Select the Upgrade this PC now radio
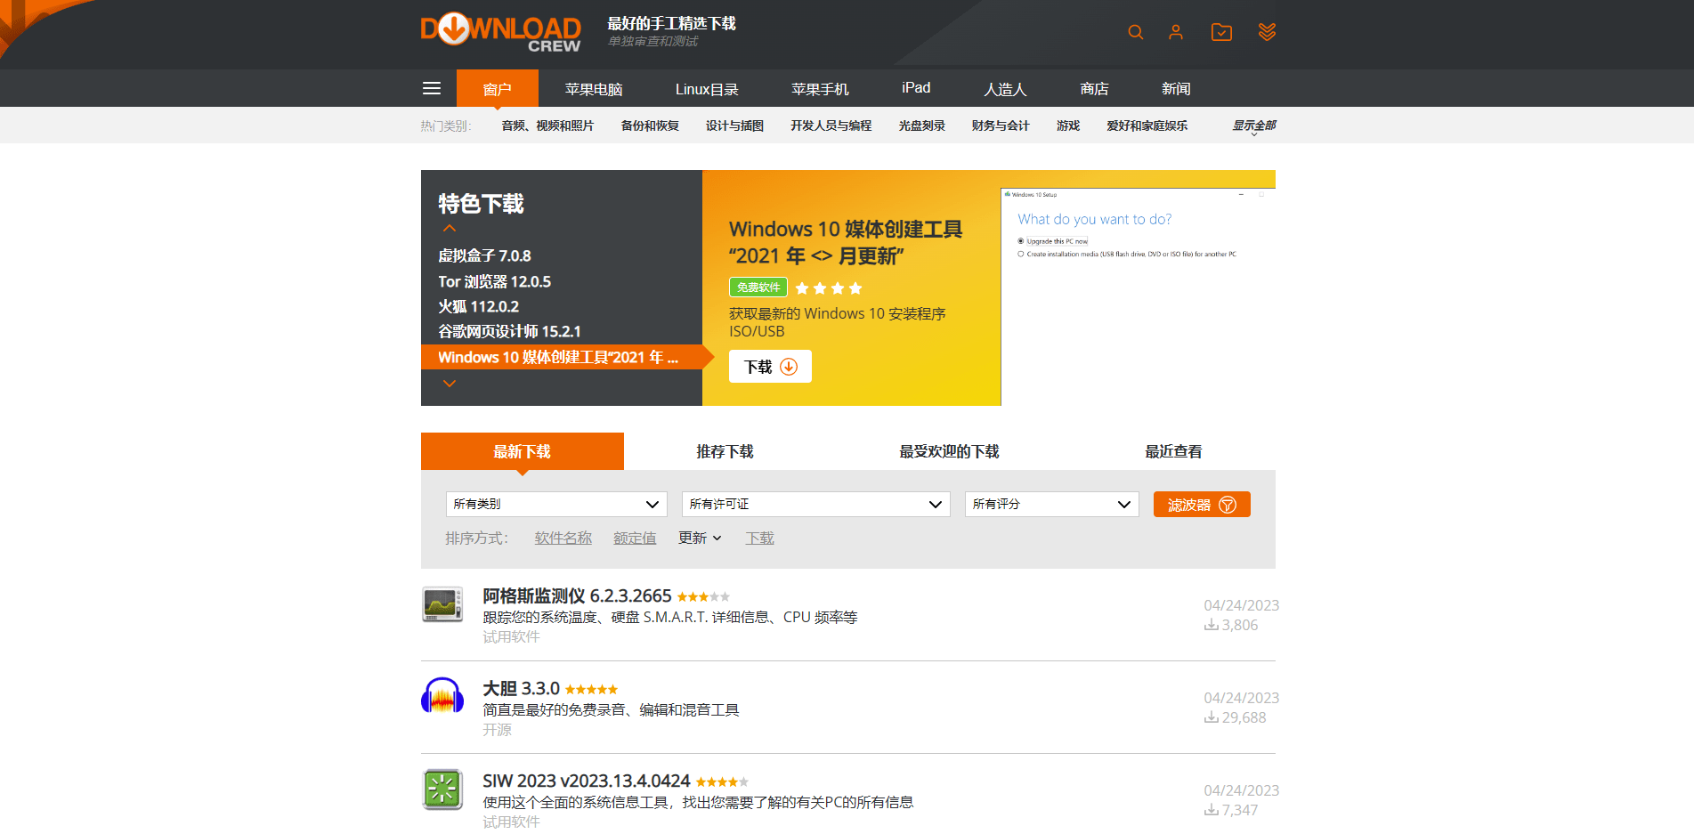1694x834 pixels. [x=1021, y=241]
